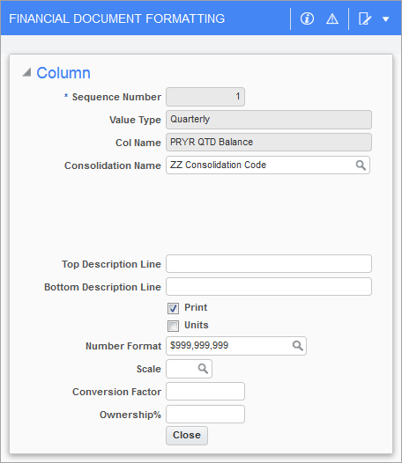
Task: Open Scale lookup magnifier icon
Action: (x=203, y=369)
